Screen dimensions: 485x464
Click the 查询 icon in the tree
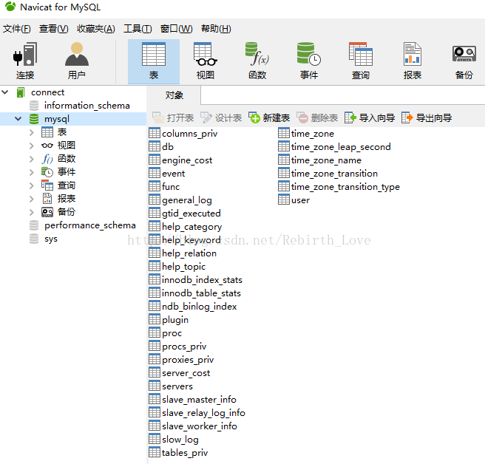[47, 185]
